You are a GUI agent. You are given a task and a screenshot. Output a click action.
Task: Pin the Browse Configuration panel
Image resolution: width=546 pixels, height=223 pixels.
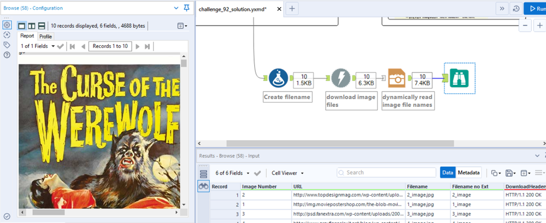click(x=186, y=8)
